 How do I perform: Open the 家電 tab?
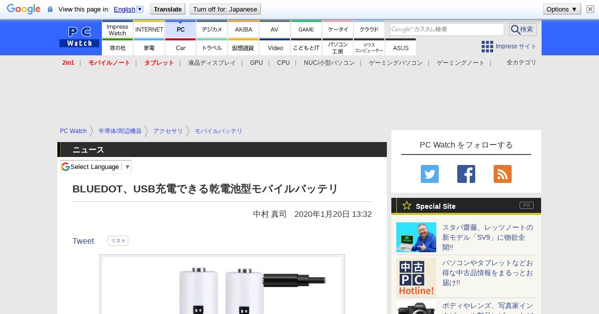click(x=149, y=48)
